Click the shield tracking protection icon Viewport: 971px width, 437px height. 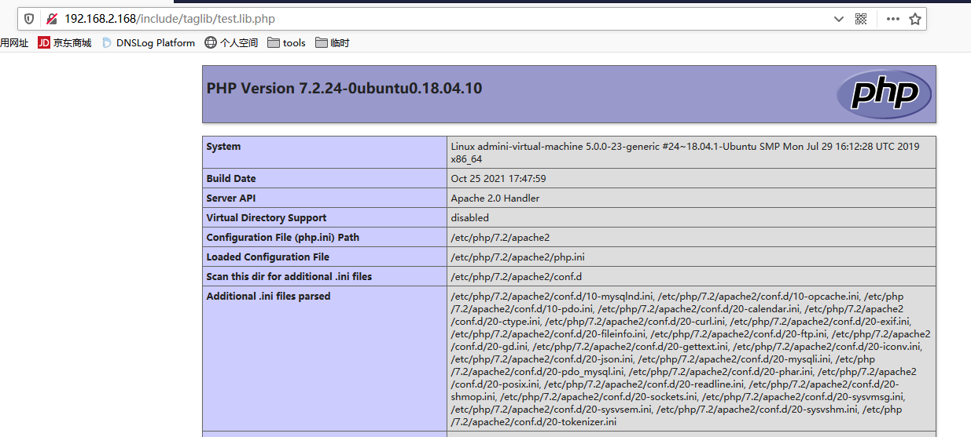coord(29,19)
